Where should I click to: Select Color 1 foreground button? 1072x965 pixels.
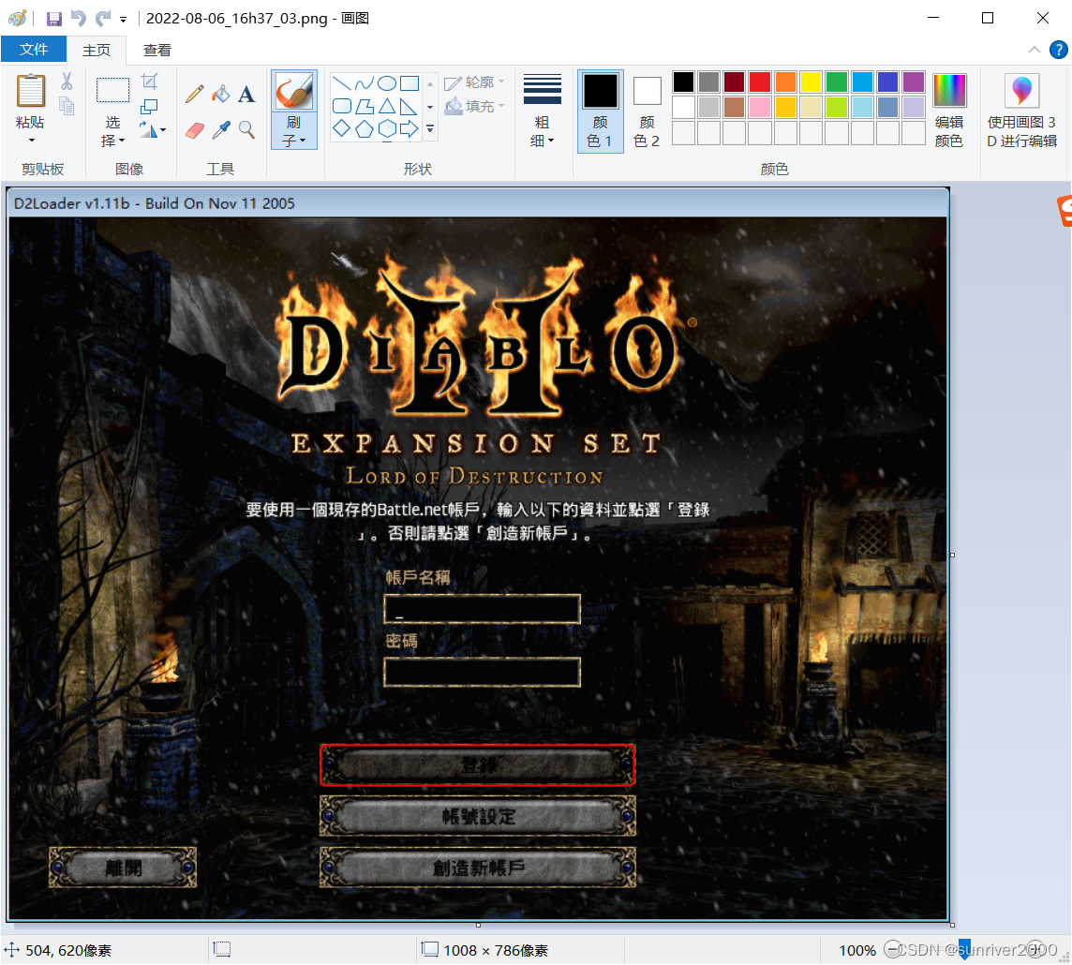coord(600,111)
